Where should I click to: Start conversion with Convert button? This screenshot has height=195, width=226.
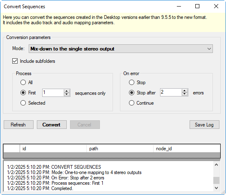[x=52, y=125]
